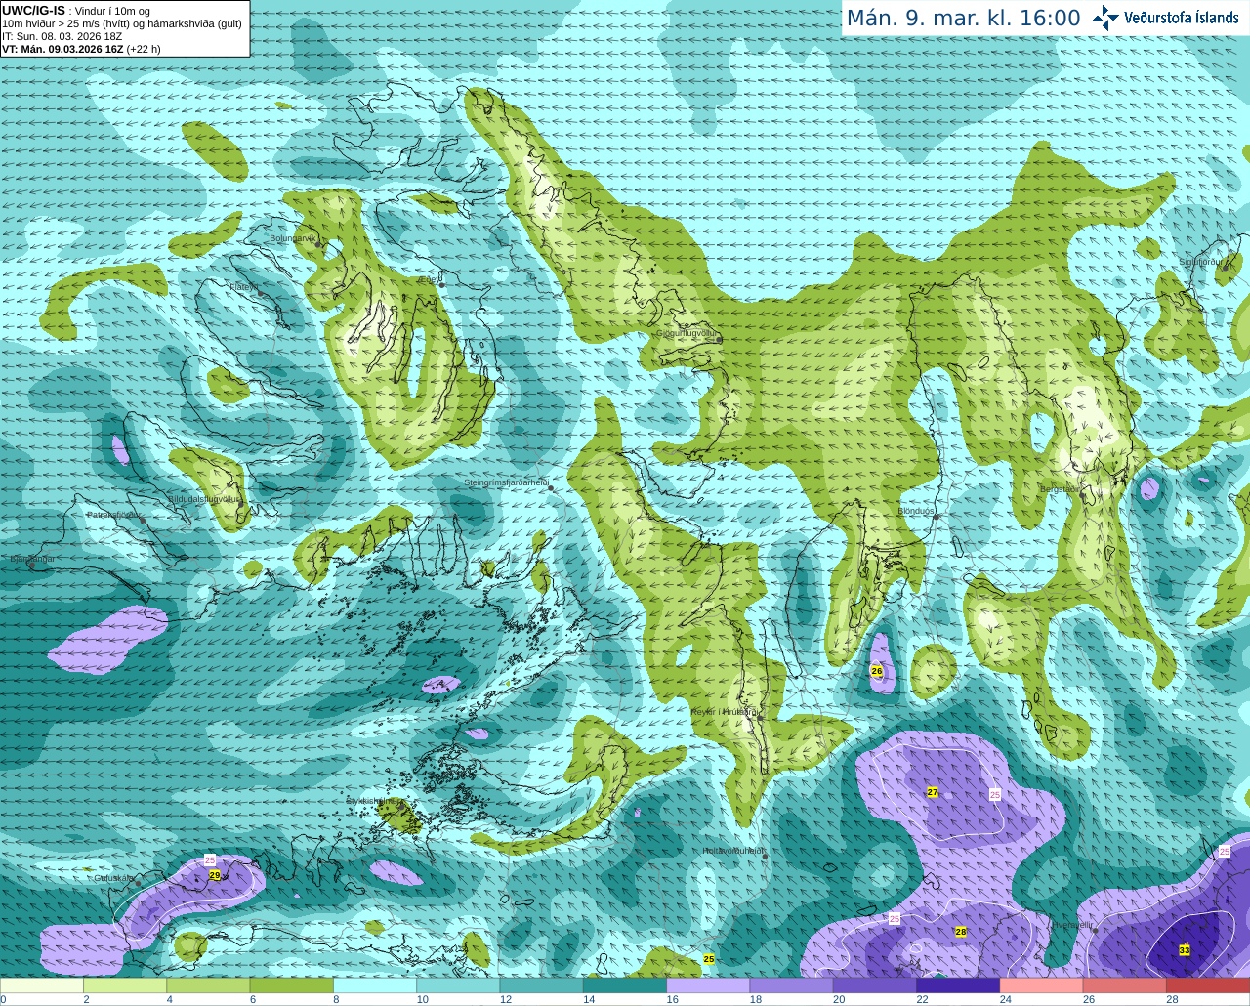This screenshot has height=1006, width=1250.
Task: Click the yellow 29 gust marker near Gufuskálar
Action: pyautogui.click(x=215, y=875)
